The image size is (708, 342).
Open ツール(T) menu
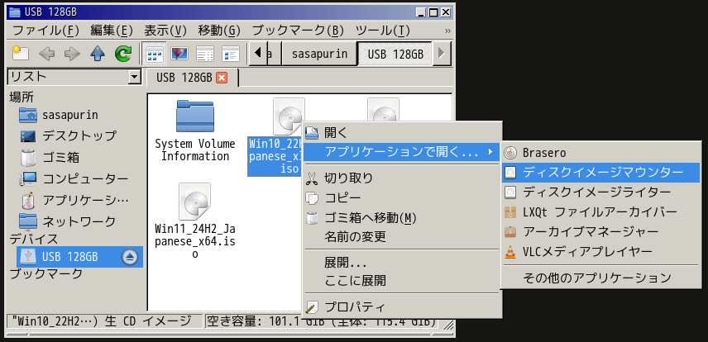[x=383, y=31]
